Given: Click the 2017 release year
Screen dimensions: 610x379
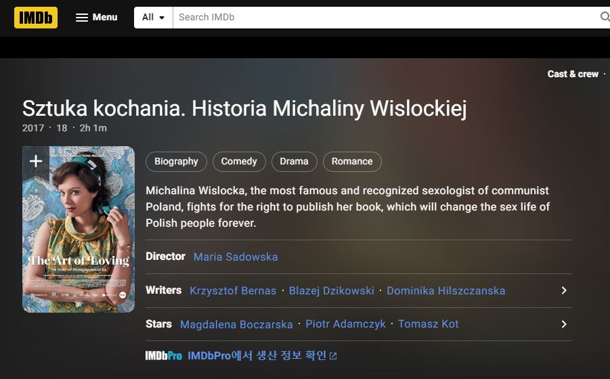Looking at the screenshot, I should 33,129.
